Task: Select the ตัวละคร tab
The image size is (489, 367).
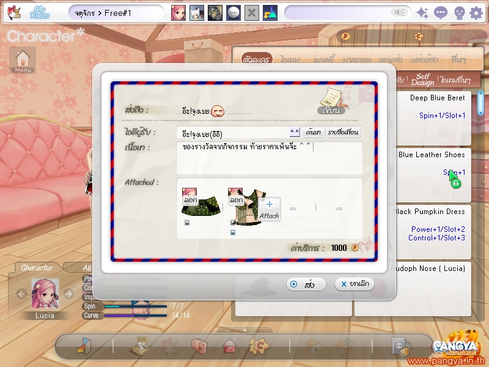Action: click(x=257, y=59)
